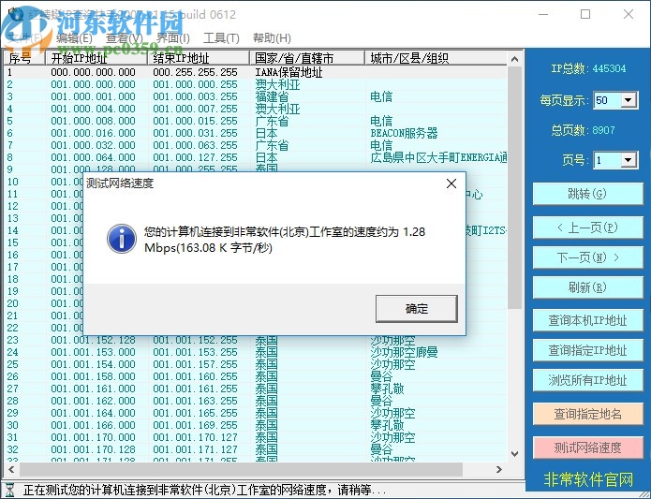Go to previous page with 上一页(P)
The width and height of the screenshot is (651, 499).
coord(587,227)
